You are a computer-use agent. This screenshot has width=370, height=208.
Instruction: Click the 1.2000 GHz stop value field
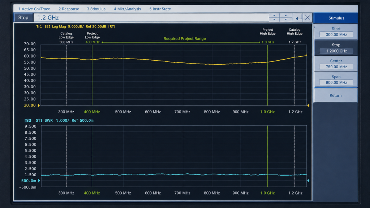click(x=336, y=51)
